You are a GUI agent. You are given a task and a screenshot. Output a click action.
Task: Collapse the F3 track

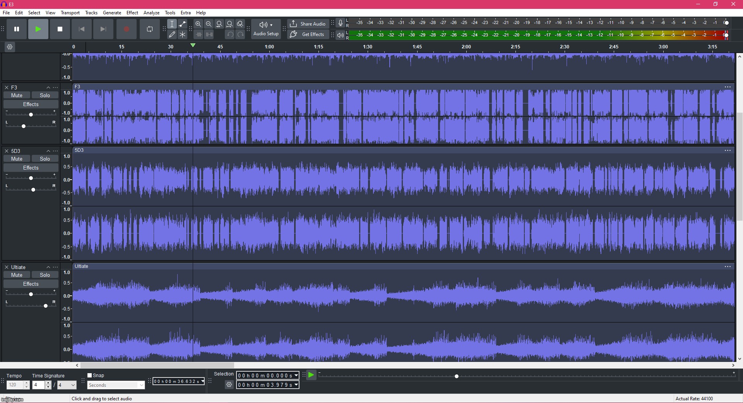tap(48, 87)
